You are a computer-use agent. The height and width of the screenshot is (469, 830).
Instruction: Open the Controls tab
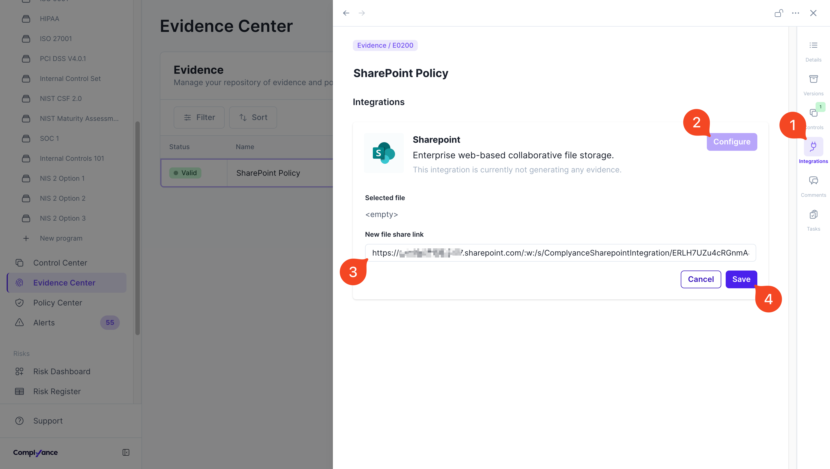point(813,119)
